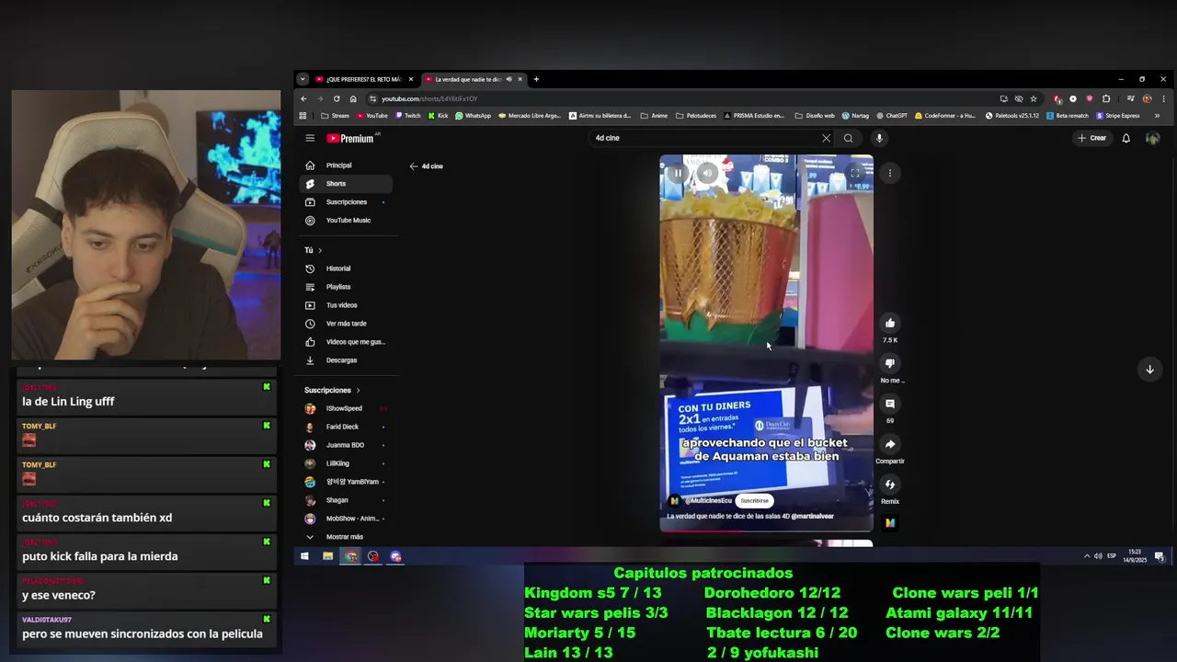1177x662 pixels.
Task: Open a new browser tab
Action: tap(536, 79)
